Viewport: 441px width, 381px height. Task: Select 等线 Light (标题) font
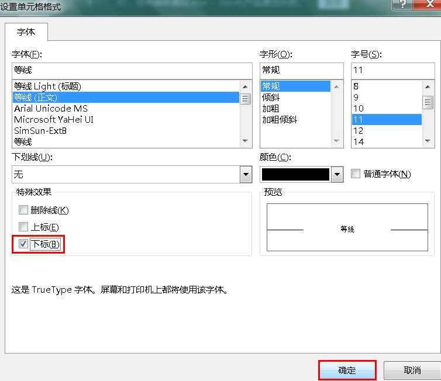click(126, 86)
